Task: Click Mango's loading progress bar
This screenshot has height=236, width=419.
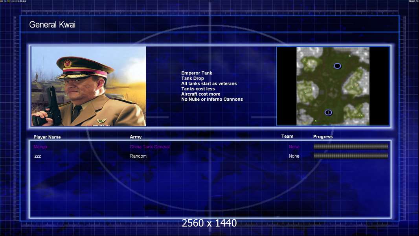Action: point(351,146)
